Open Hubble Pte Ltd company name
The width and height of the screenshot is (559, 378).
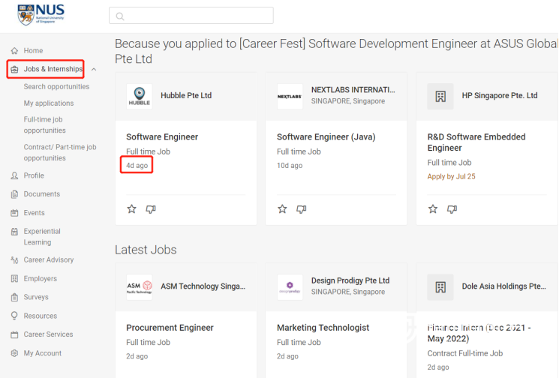coord(186,95)
